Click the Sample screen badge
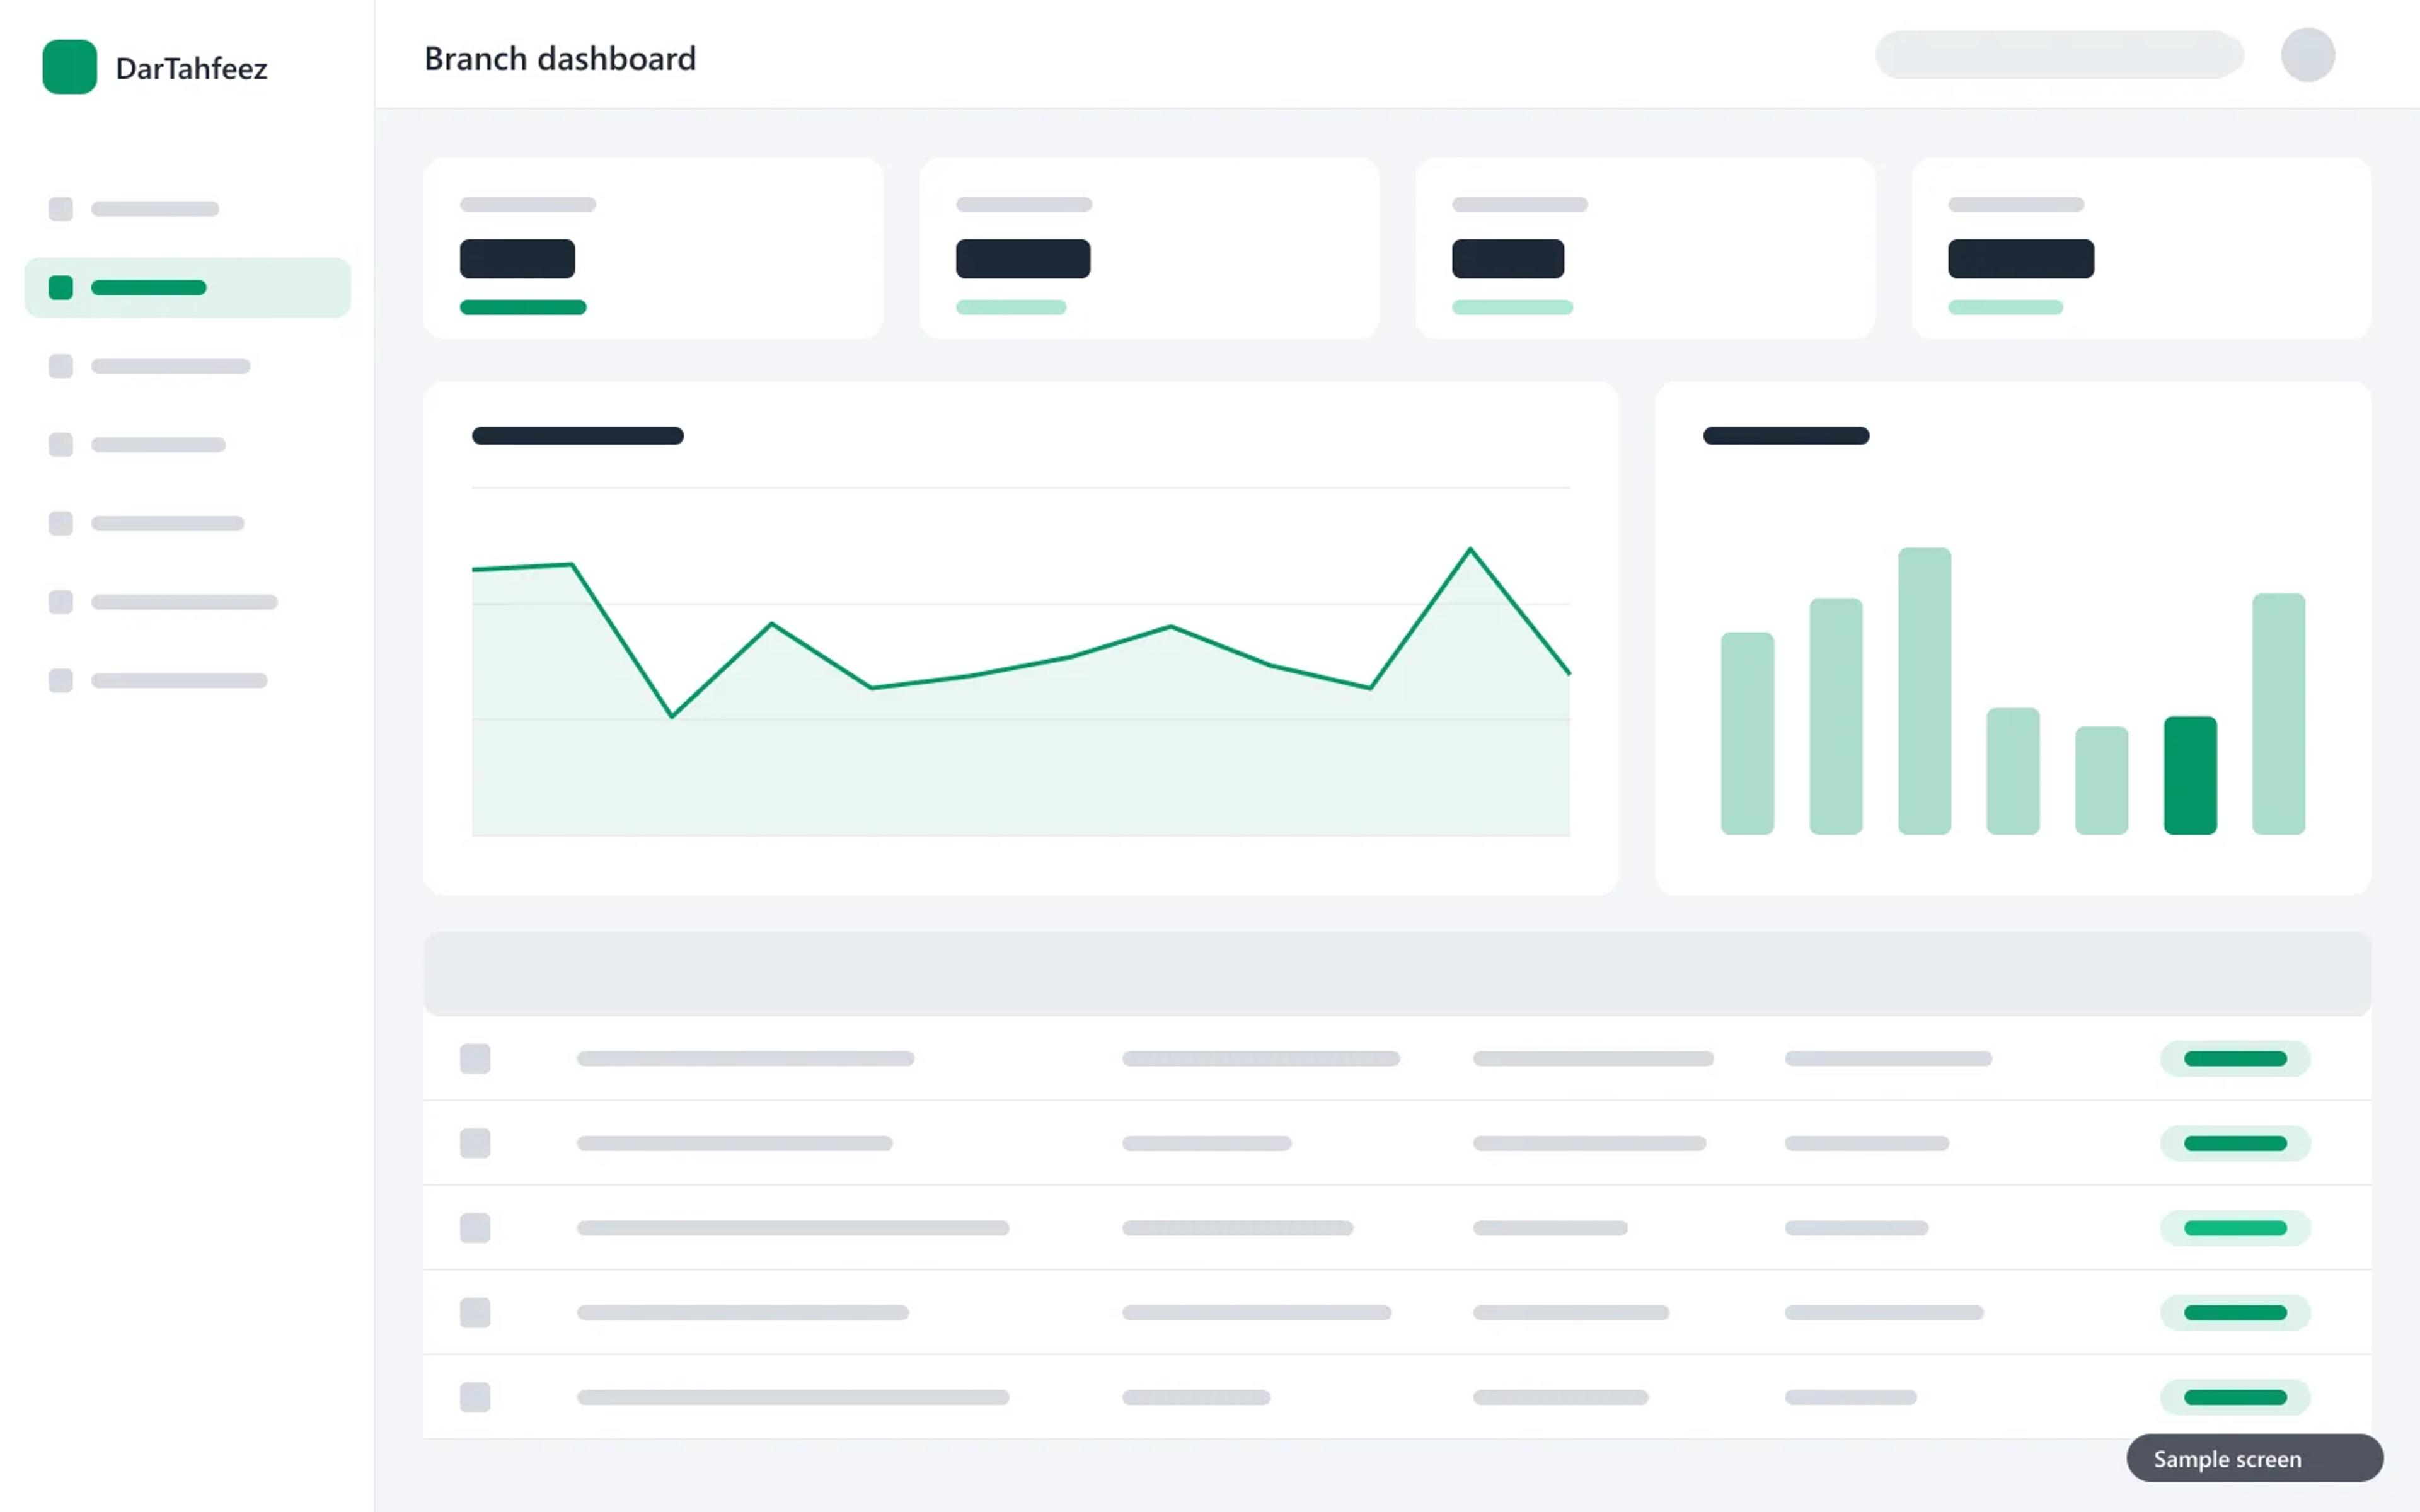Screen dimensions: 2420x1512 (x=2254, y=1458)
